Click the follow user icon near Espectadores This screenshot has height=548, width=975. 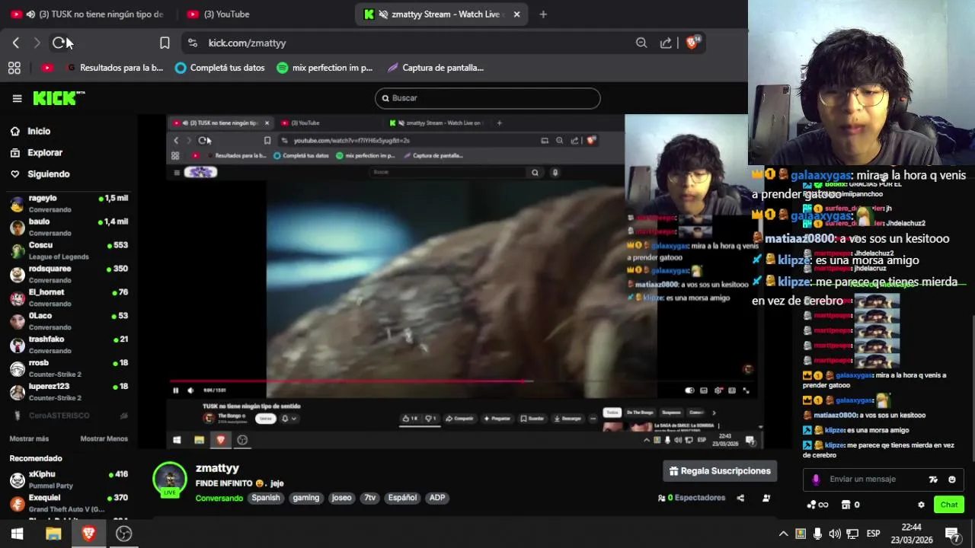point(766,498)
